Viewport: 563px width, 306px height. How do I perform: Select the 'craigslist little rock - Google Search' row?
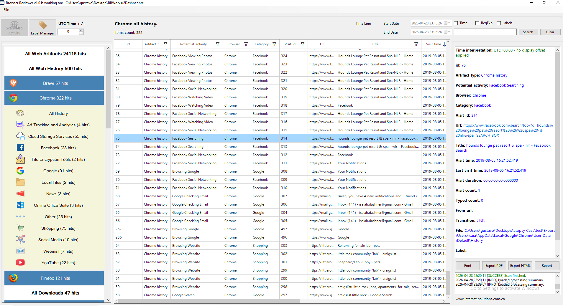click(x=280, y=295)
